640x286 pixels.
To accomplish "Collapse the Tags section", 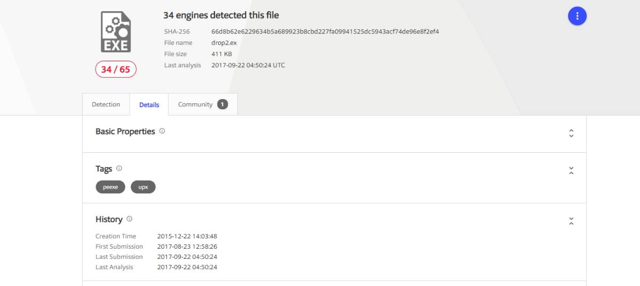I will 571,171.
